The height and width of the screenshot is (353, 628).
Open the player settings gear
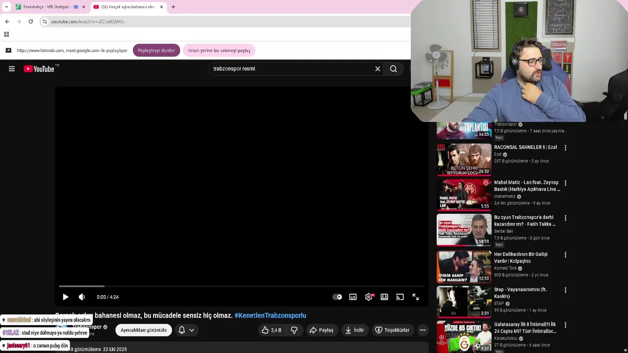coord(369,297)
